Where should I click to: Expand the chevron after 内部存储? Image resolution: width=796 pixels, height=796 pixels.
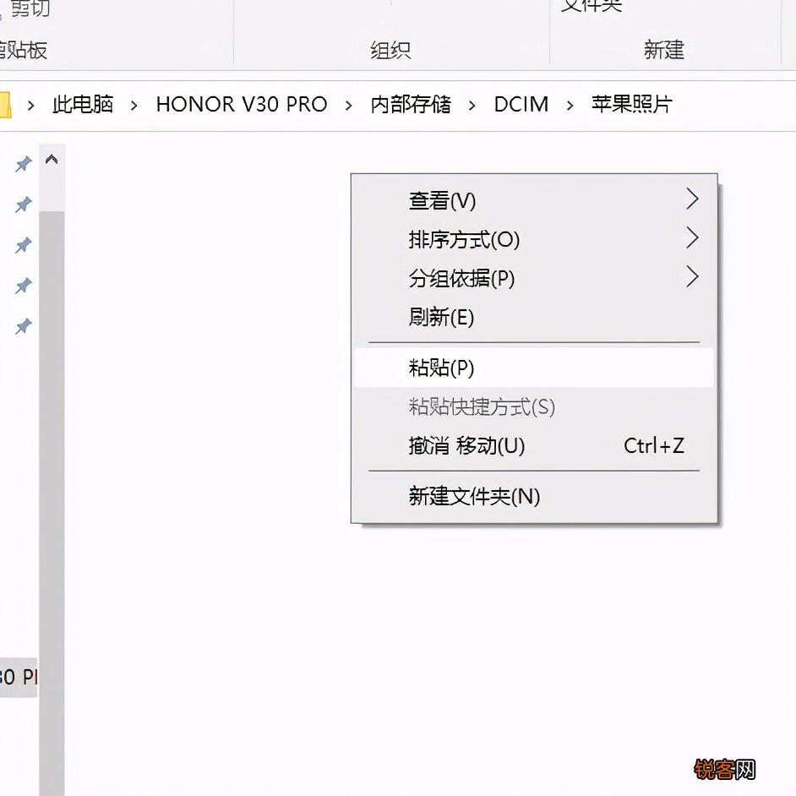click(x=472, y=106)
